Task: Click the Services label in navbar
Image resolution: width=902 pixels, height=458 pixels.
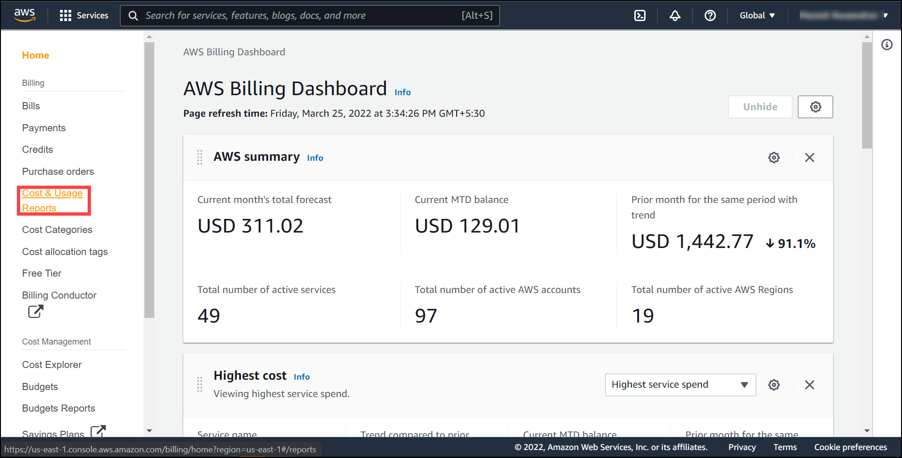Action: coord(92,15)
